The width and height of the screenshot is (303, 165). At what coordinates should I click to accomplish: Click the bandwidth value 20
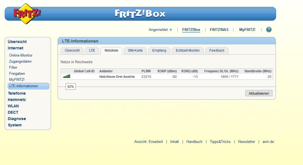pos(269,77)
